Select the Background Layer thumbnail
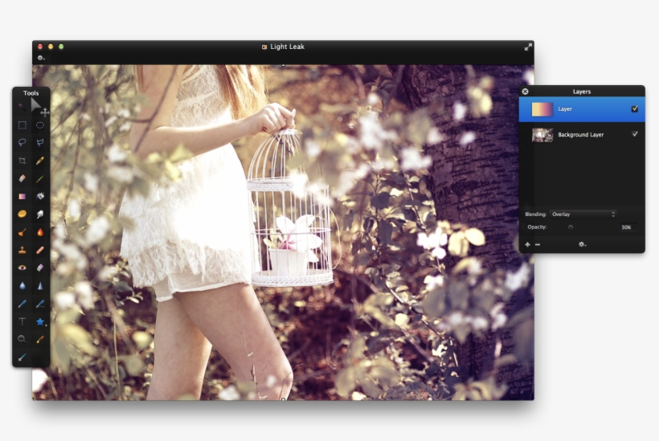659x441 pixels. pyautogui.click(x=542, y=135)
